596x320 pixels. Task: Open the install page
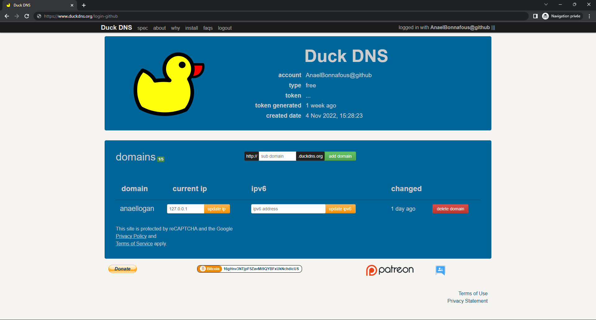192,28
